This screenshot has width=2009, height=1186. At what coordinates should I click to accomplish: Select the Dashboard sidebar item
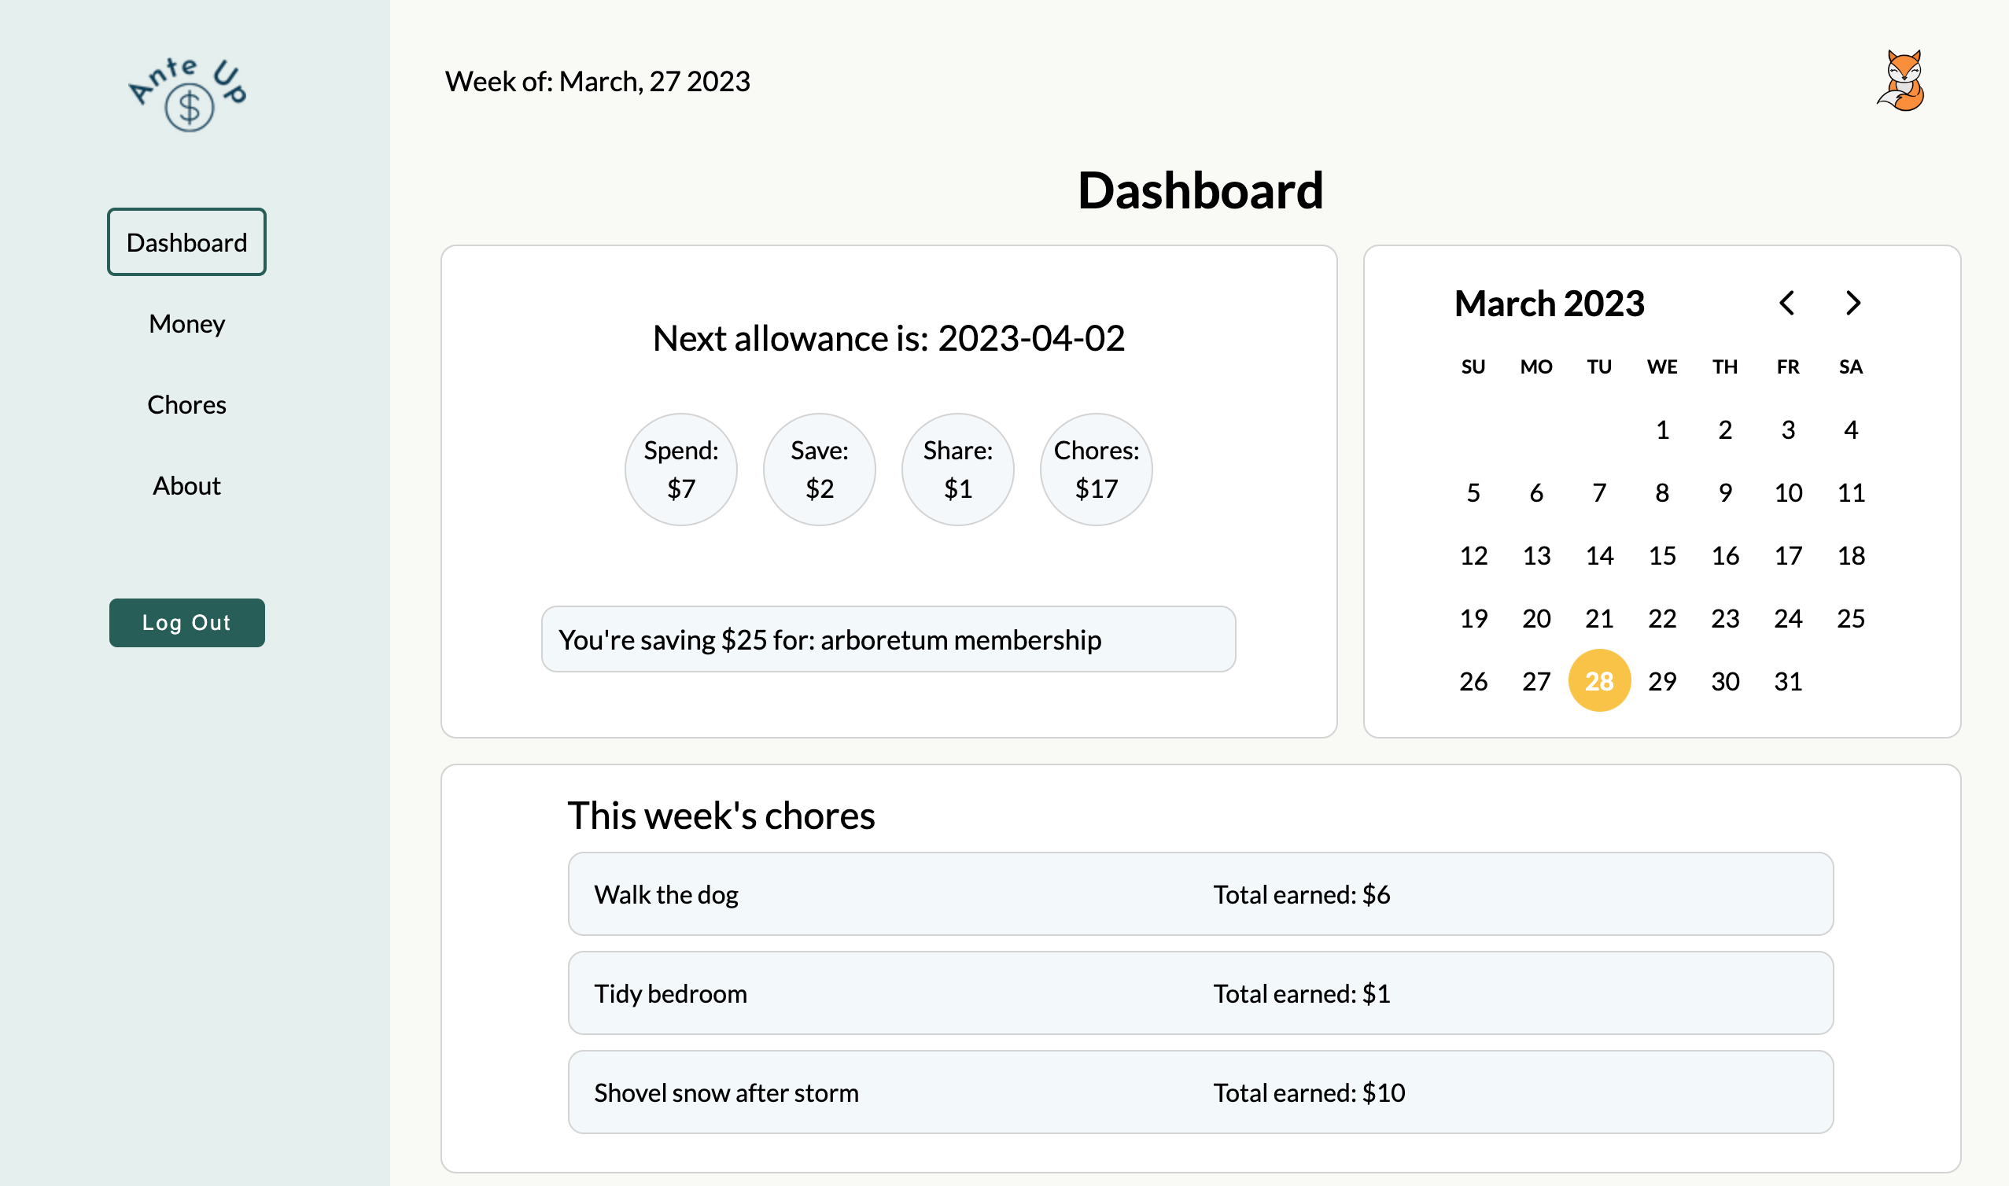[187, 242]
